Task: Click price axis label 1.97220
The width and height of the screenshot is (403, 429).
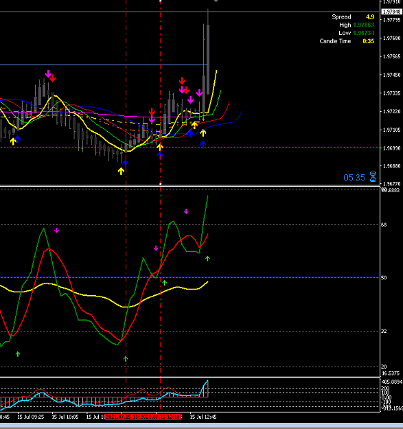Action: 392,112
